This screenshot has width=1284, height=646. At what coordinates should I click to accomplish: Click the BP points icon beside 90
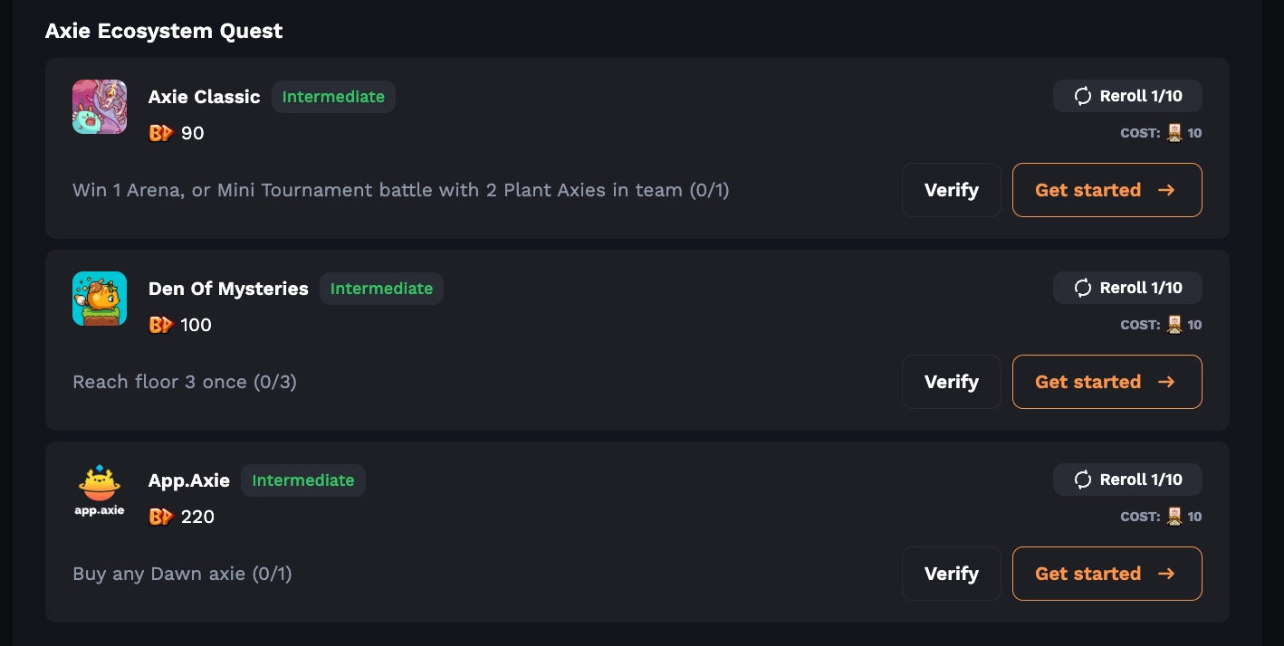coord(161,133)
